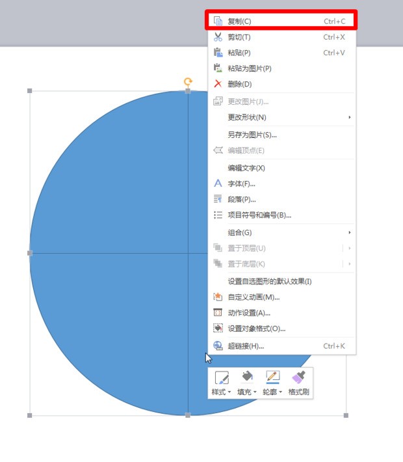403x462 pixels.
Task: Click the Ctrl+V shortcut text
Action: 334,53
